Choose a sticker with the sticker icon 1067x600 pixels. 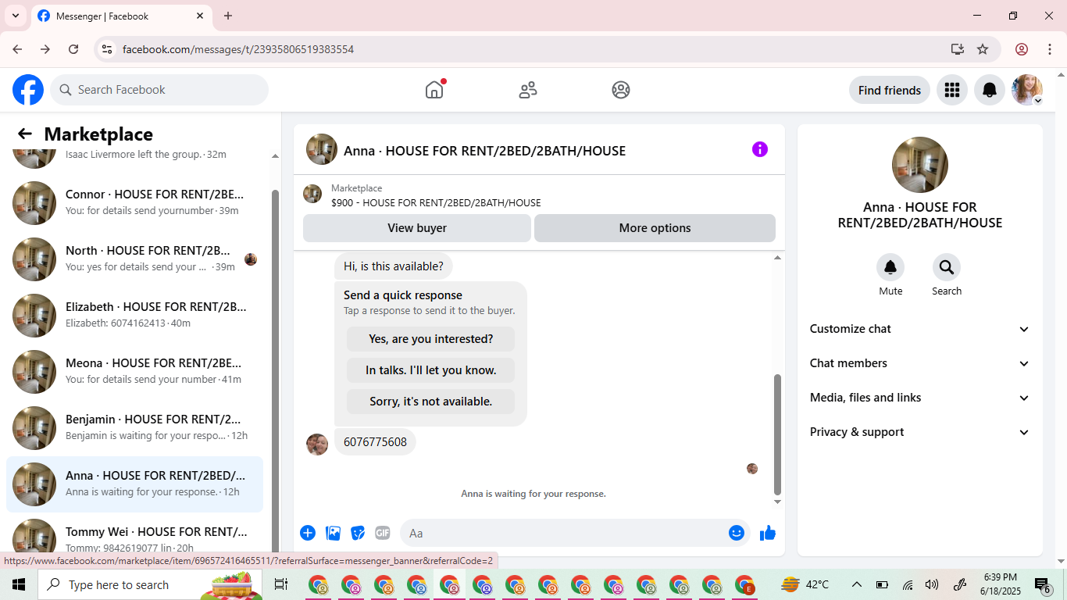358,533
